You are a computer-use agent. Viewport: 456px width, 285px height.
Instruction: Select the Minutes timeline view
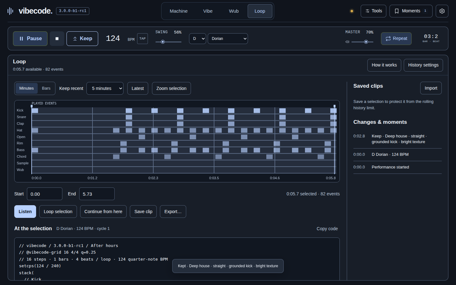tap(27, 88)
